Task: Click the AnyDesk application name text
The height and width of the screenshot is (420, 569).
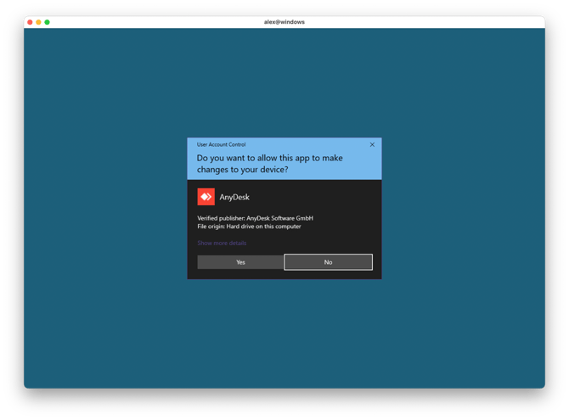Action: (x=234, y=198)
